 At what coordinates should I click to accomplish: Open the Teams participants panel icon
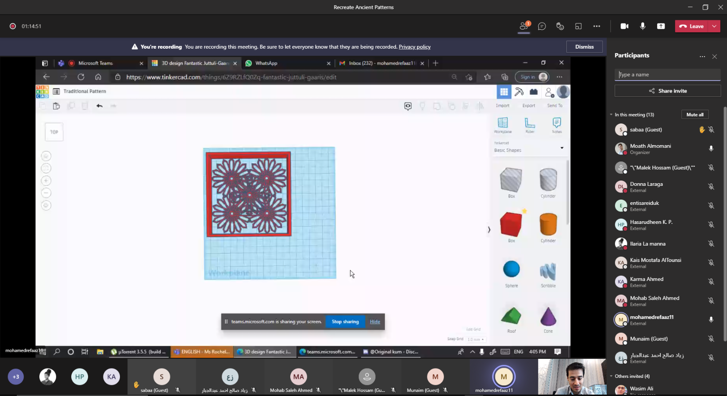(524, 26)
